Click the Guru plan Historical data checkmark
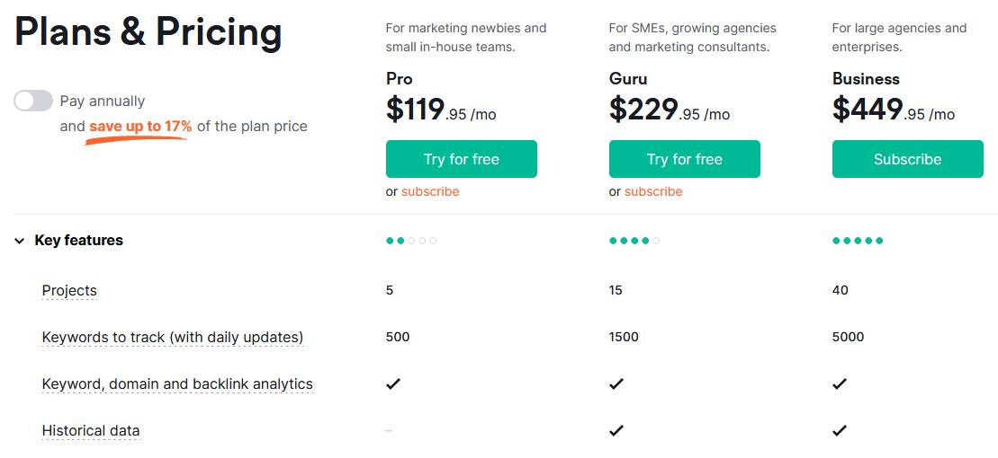 616,431
